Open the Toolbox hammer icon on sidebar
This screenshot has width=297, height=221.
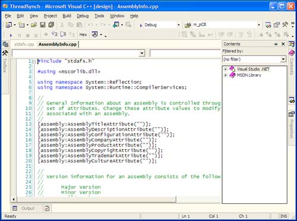[x=5, y=53]
